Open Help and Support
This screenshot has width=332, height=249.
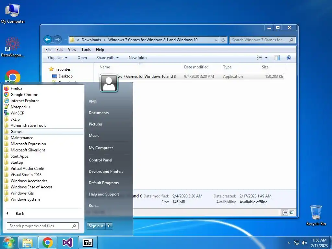104,194
